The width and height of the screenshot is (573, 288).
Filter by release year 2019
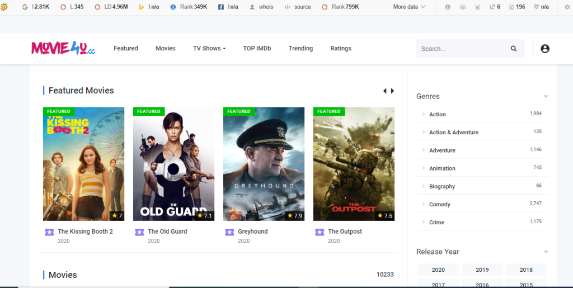click(x=482, y=270)
